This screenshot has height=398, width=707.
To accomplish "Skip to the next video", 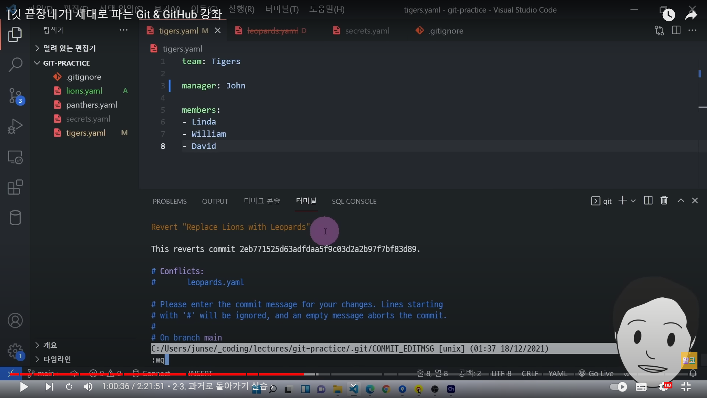I will [x=49, y=387].
